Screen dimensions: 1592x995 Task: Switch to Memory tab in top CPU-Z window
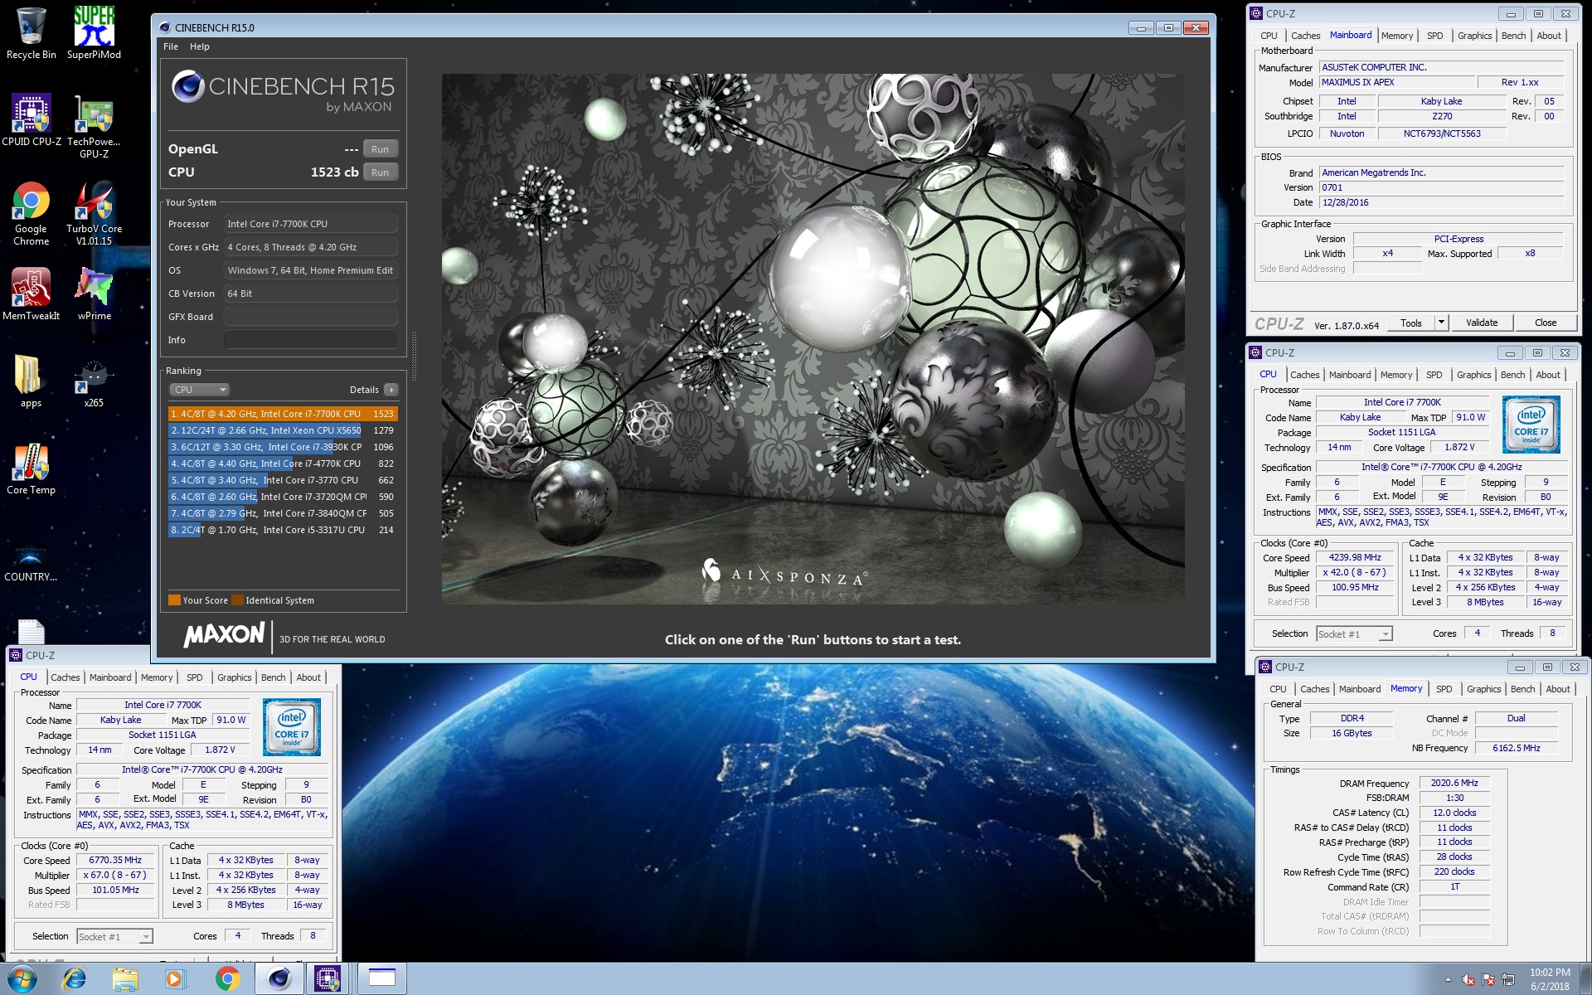coord(1397,36)
